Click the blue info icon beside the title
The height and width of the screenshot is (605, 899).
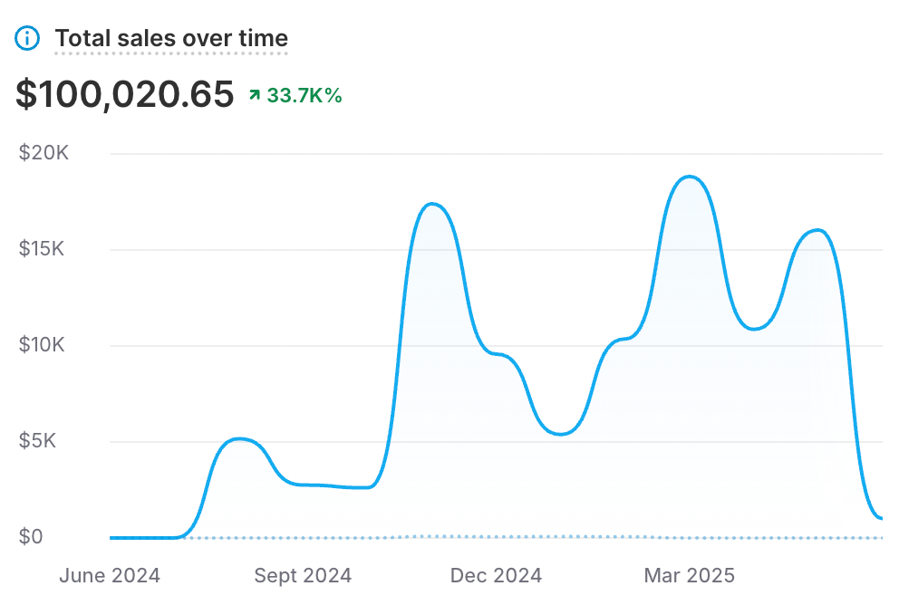(x=27, y=38)
